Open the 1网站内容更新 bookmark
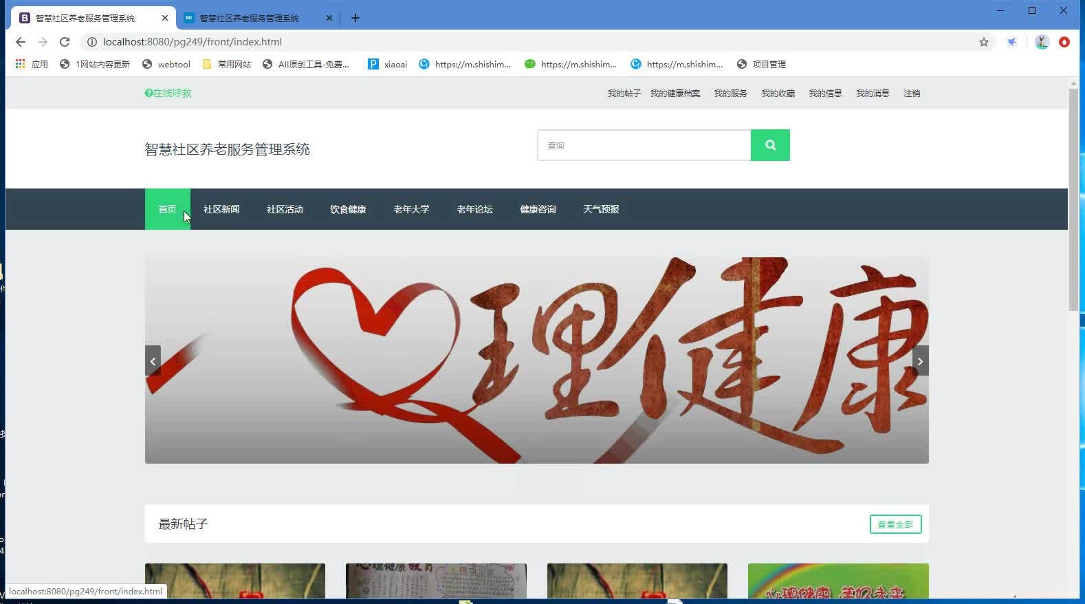 (x=95, y=64)
